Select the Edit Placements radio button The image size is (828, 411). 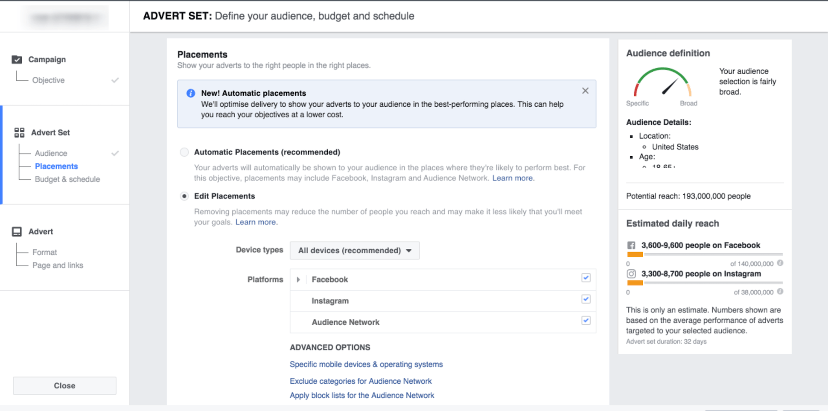click(184, 196)
